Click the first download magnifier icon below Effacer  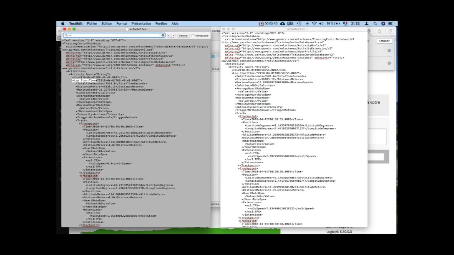click(x=389, y=51)
